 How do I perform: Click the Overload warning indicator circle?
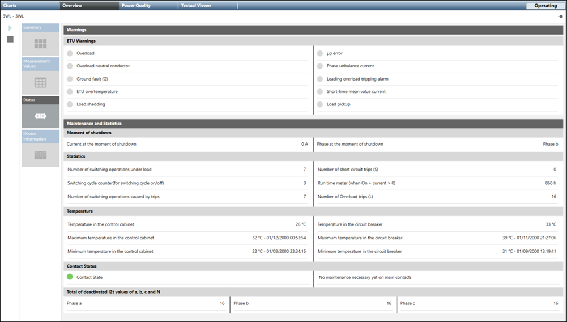pyautogui.click(x=70, y=53)
